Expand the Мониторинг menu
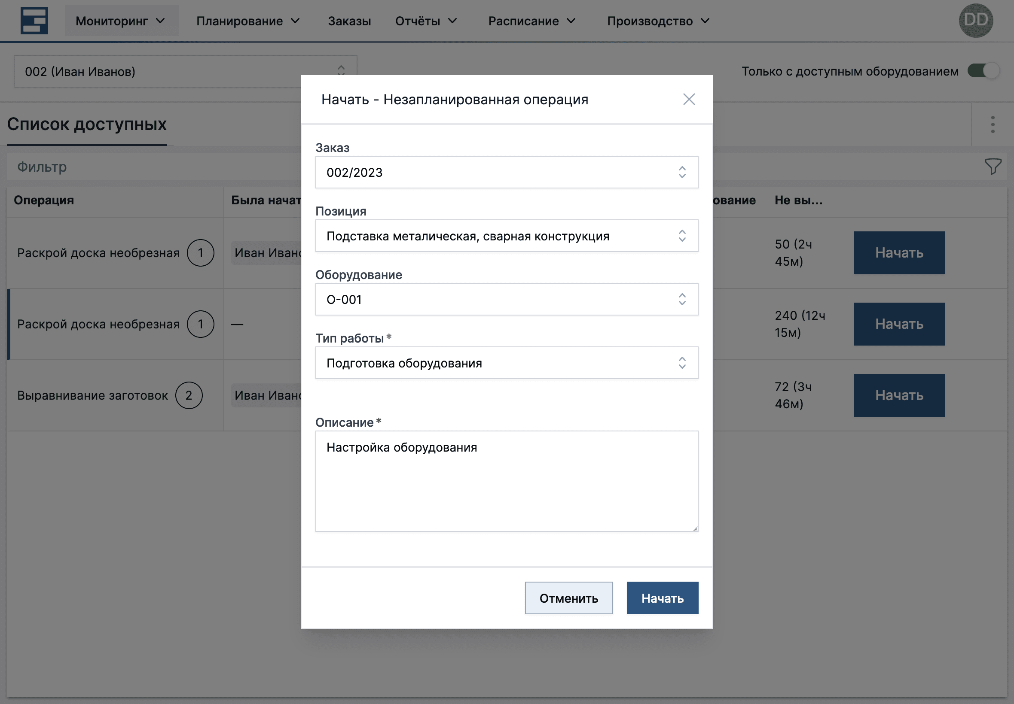The height and width of the screenshot is (704, 1014). 122,20
